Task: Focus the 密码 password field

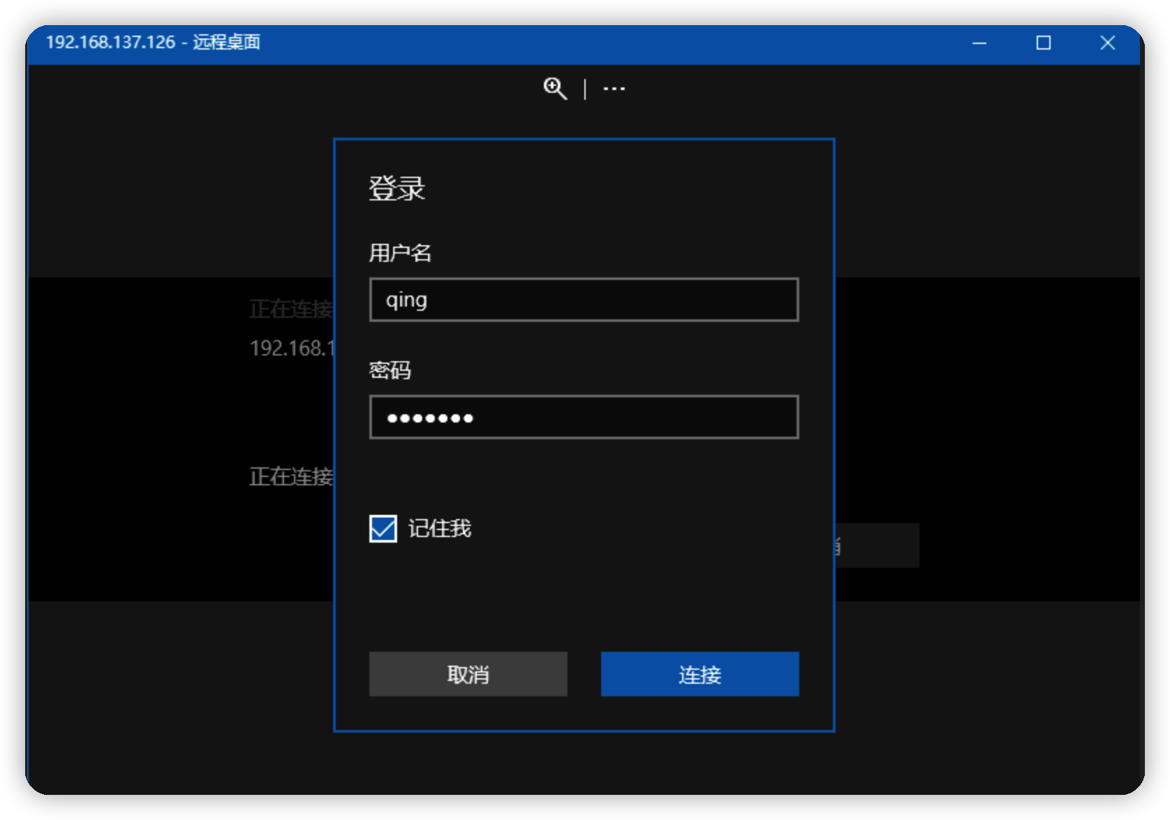Action: tap(584, 417)
